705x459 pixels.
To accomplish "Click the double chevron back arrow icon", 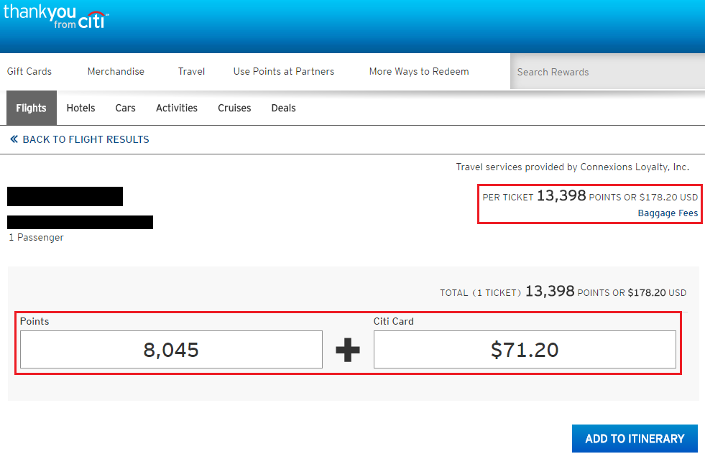I will [x=14, y=139].
